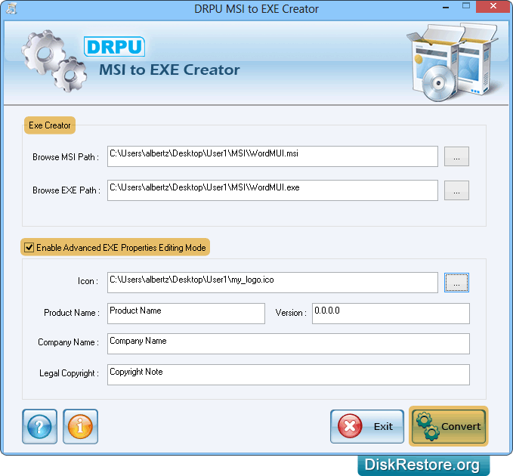Screen dimensions: 513x476
Task: Click the 'Icon :' label
Action: (88, 281)
